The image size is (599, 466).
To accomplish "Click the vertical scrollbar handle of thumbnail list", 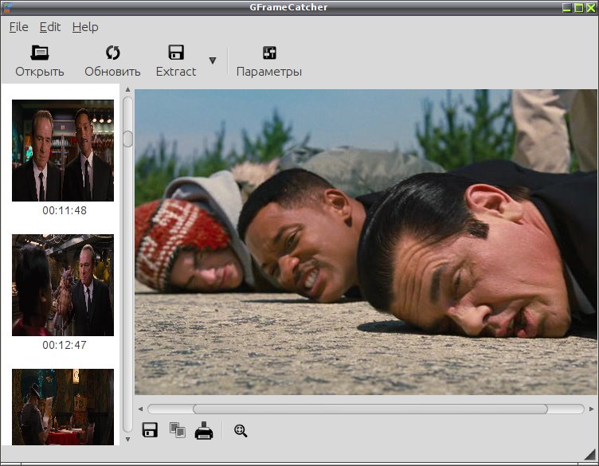I will coord(128,139).
